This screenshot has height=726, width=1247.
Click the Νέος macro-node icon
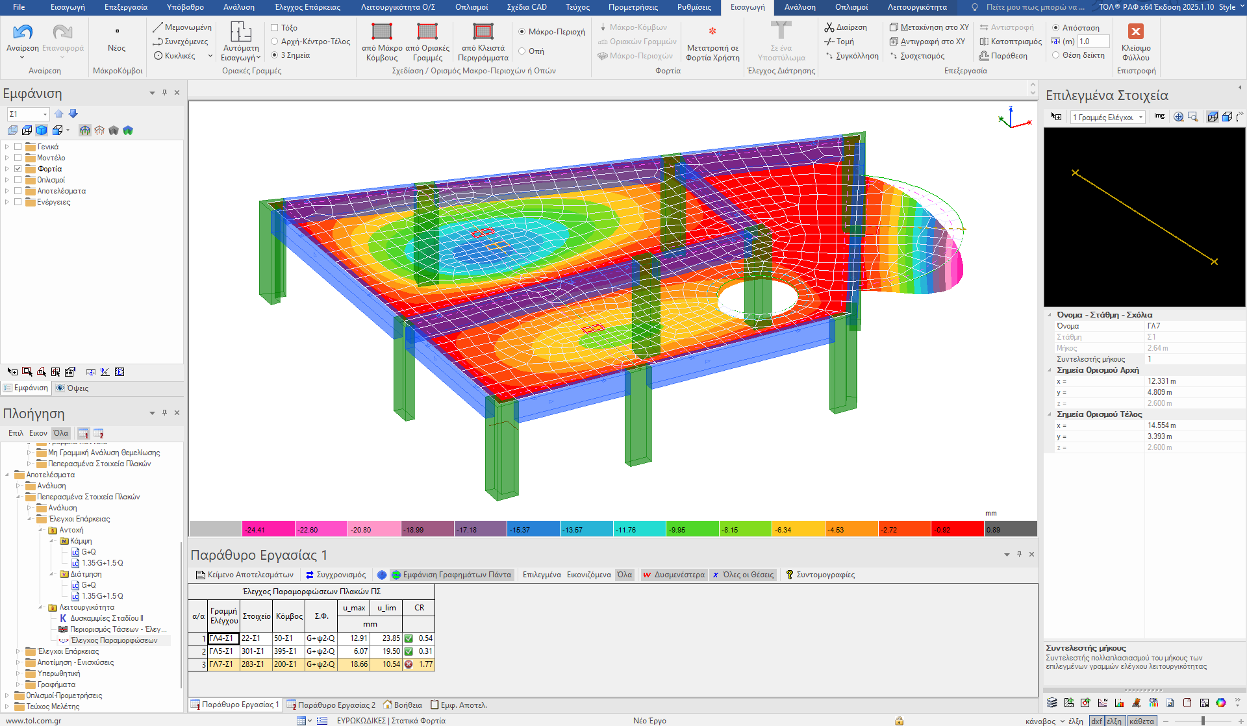pyautogui.click(x=117, y=31)
